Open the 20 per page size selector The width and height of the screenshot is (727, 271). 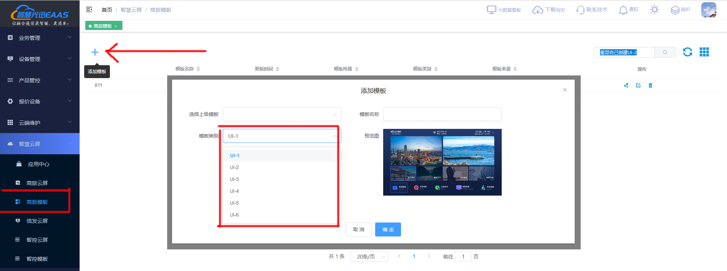coord(369,257)
